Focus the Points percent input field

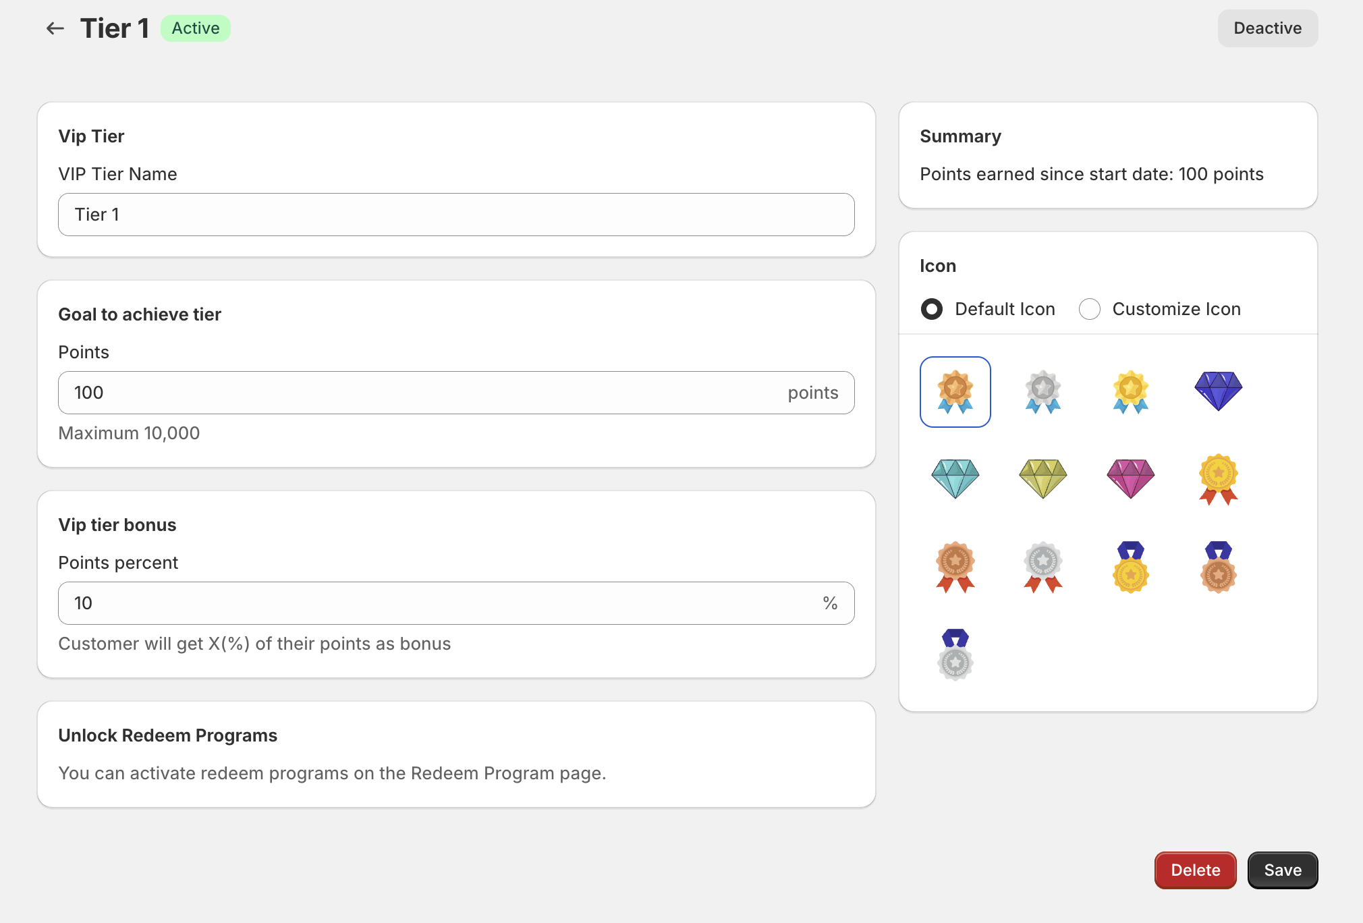pos(456,603)
